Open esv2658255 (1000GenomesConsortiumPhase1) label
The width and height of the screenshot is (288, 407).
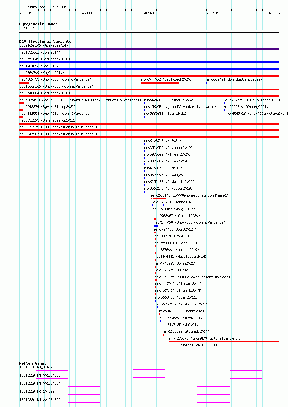194,277
